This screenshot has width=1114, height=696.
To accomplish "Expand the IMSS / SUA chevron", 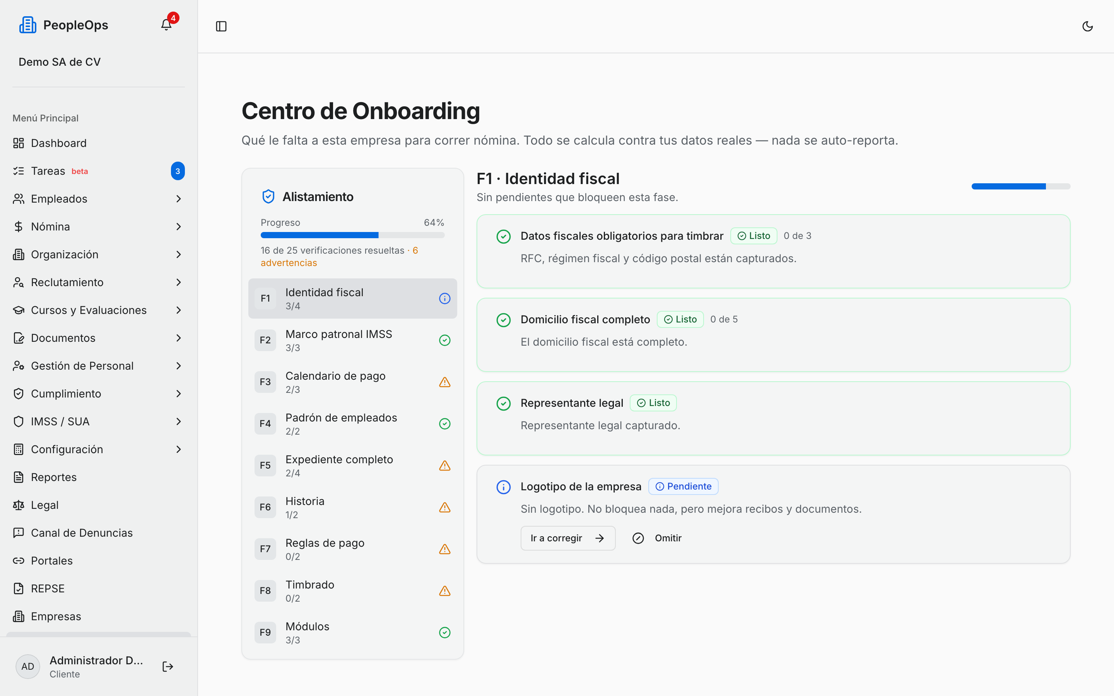I will 179,421.
